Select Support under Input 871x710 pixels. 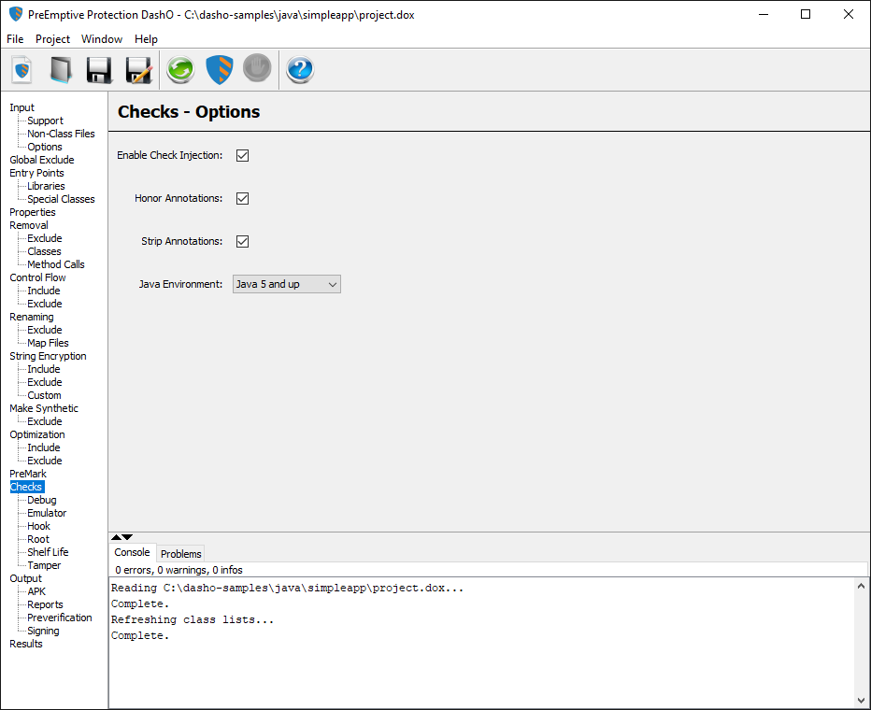(46, 121)
